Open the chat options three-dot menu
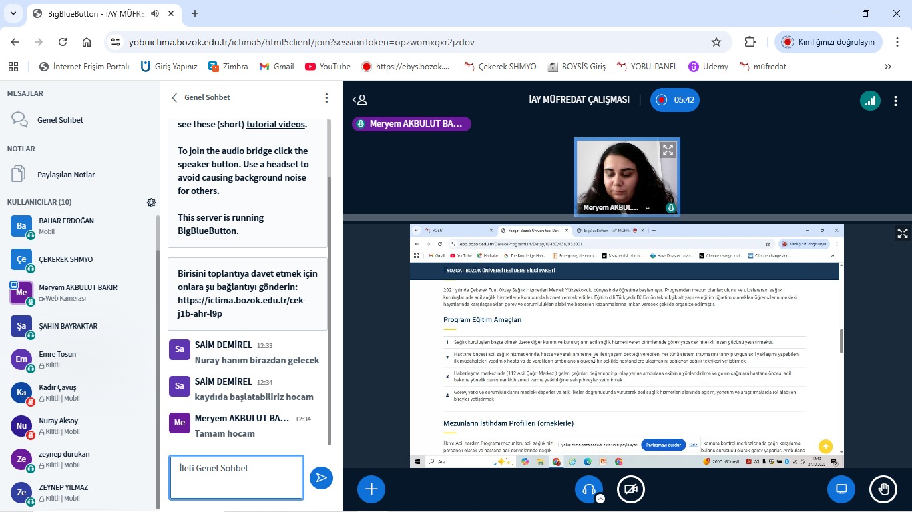This screenshot has width=912, height=512. pyautogui.click(x=326, y=98)
